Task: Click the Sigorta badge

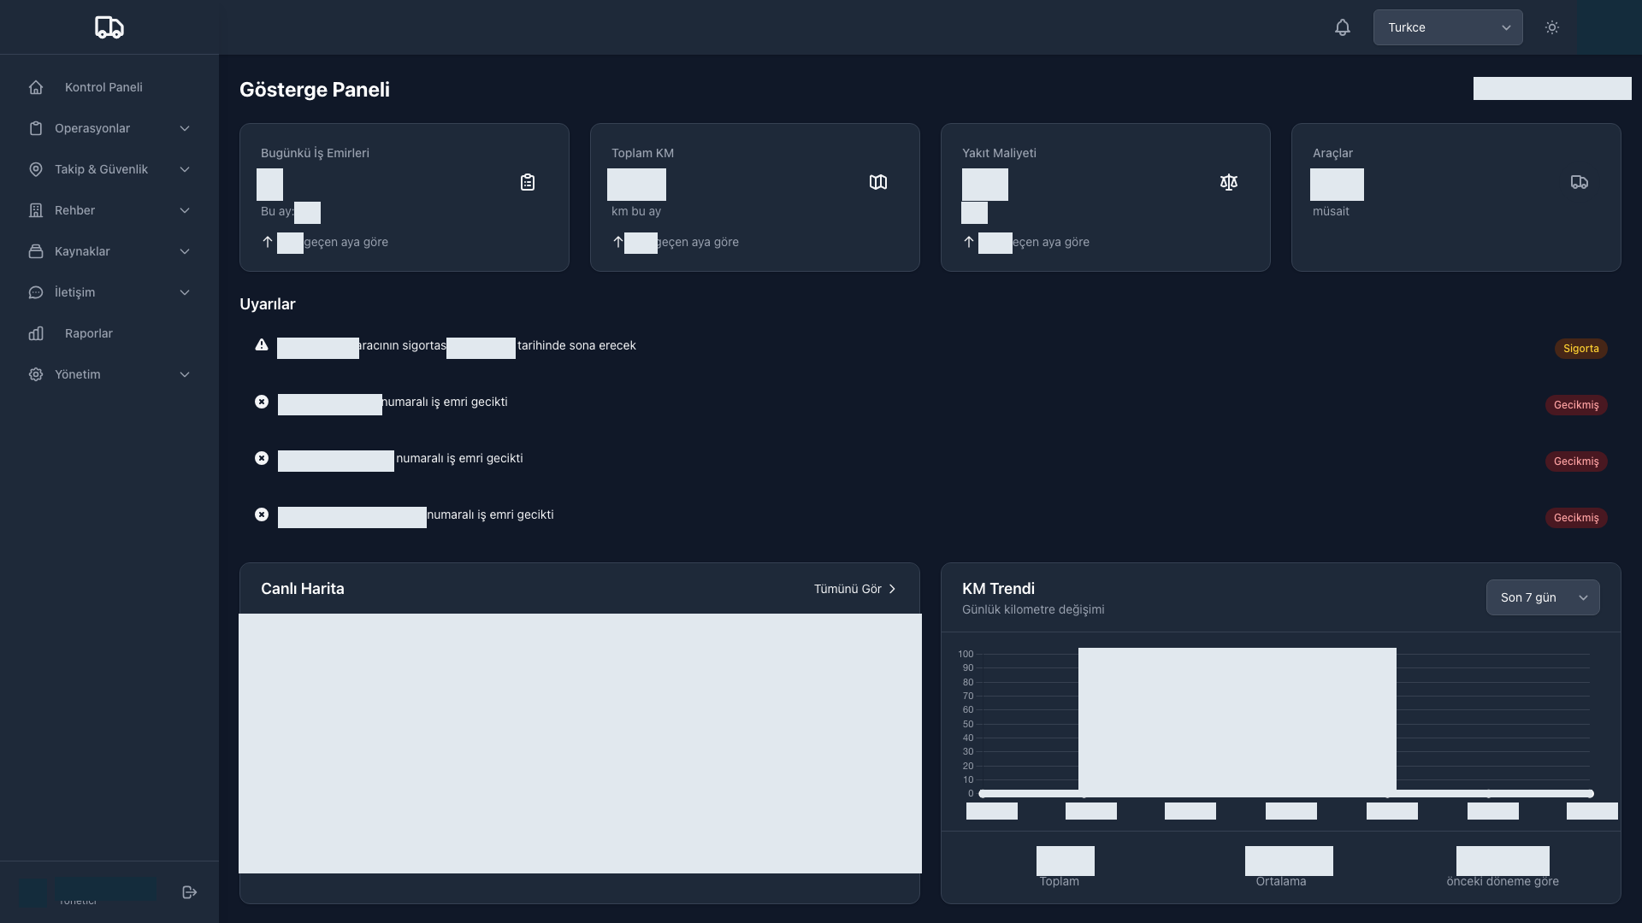Action: (1580, 349)
